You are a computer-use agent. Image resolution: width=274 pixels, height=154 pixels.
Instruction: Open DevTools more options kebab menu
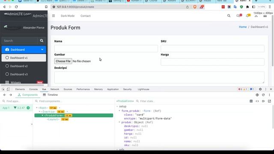[265, 89]
